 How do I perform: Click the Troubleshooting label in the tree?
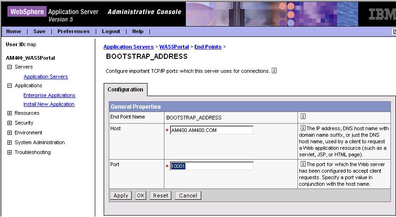(33, 153)
